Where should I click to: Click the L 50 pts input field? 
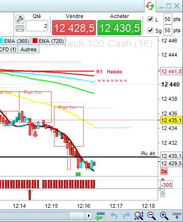coord(167,19)
